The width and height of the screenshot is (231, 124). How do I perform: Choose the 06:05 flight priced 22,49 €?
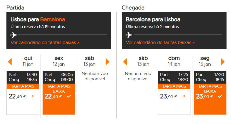[x=59, y=93]
